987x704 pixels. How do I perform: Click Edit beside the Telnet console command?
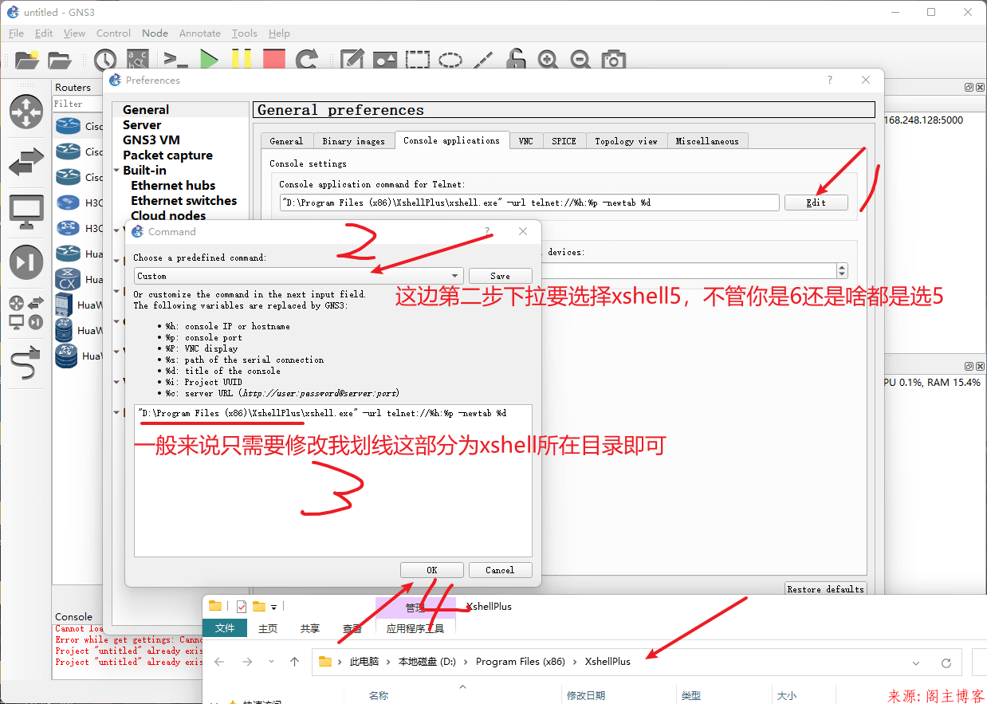coord(816,203)
